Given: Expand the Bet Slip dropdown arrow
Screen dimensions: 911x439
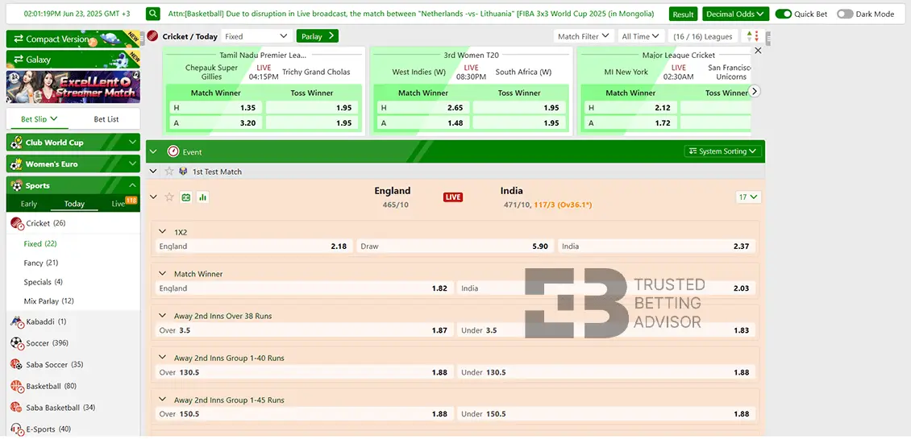Looking at the screenshot, I should pyautogui.click(x=54, y=118).
